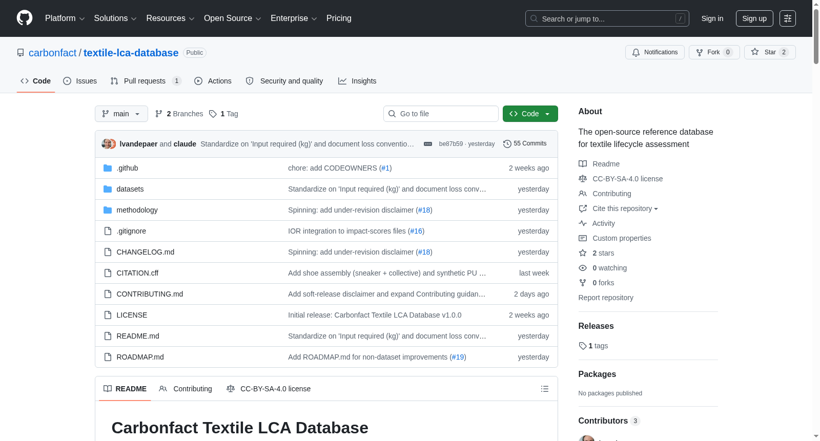Click the methodology folder icon
820x441 pixels.
(x=108, y=210)
